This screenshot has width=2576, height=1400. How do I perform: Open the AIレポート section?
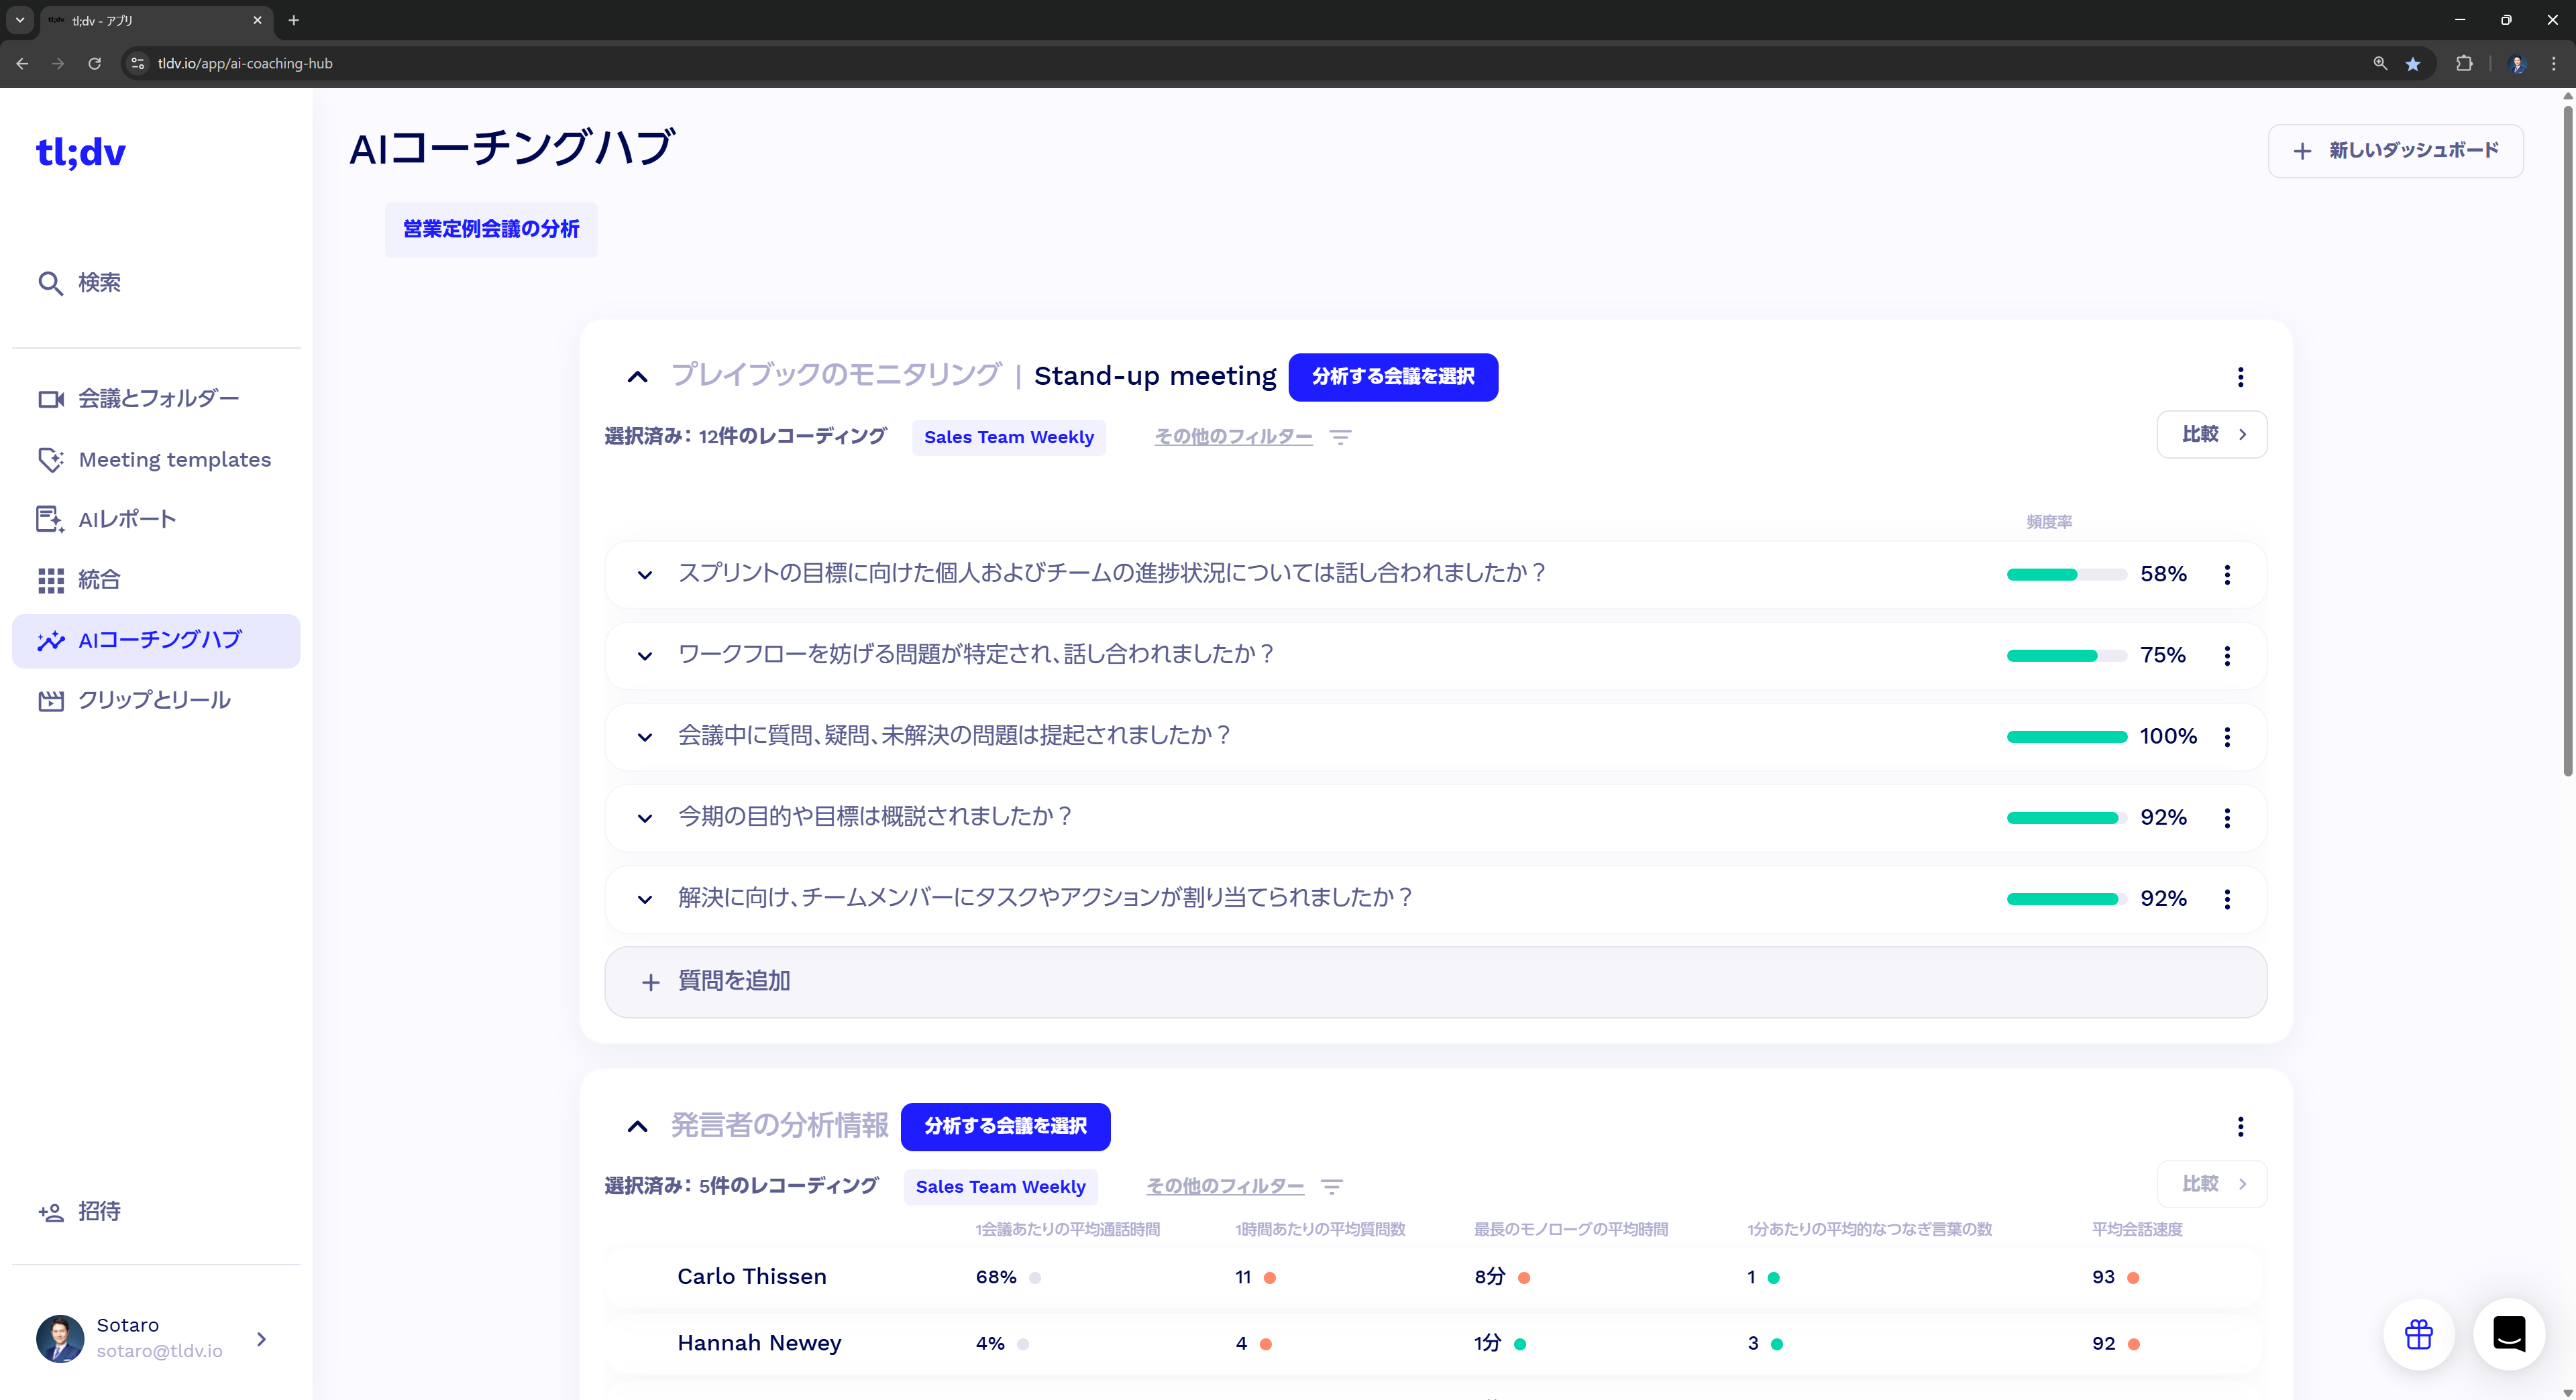(127, 520)
